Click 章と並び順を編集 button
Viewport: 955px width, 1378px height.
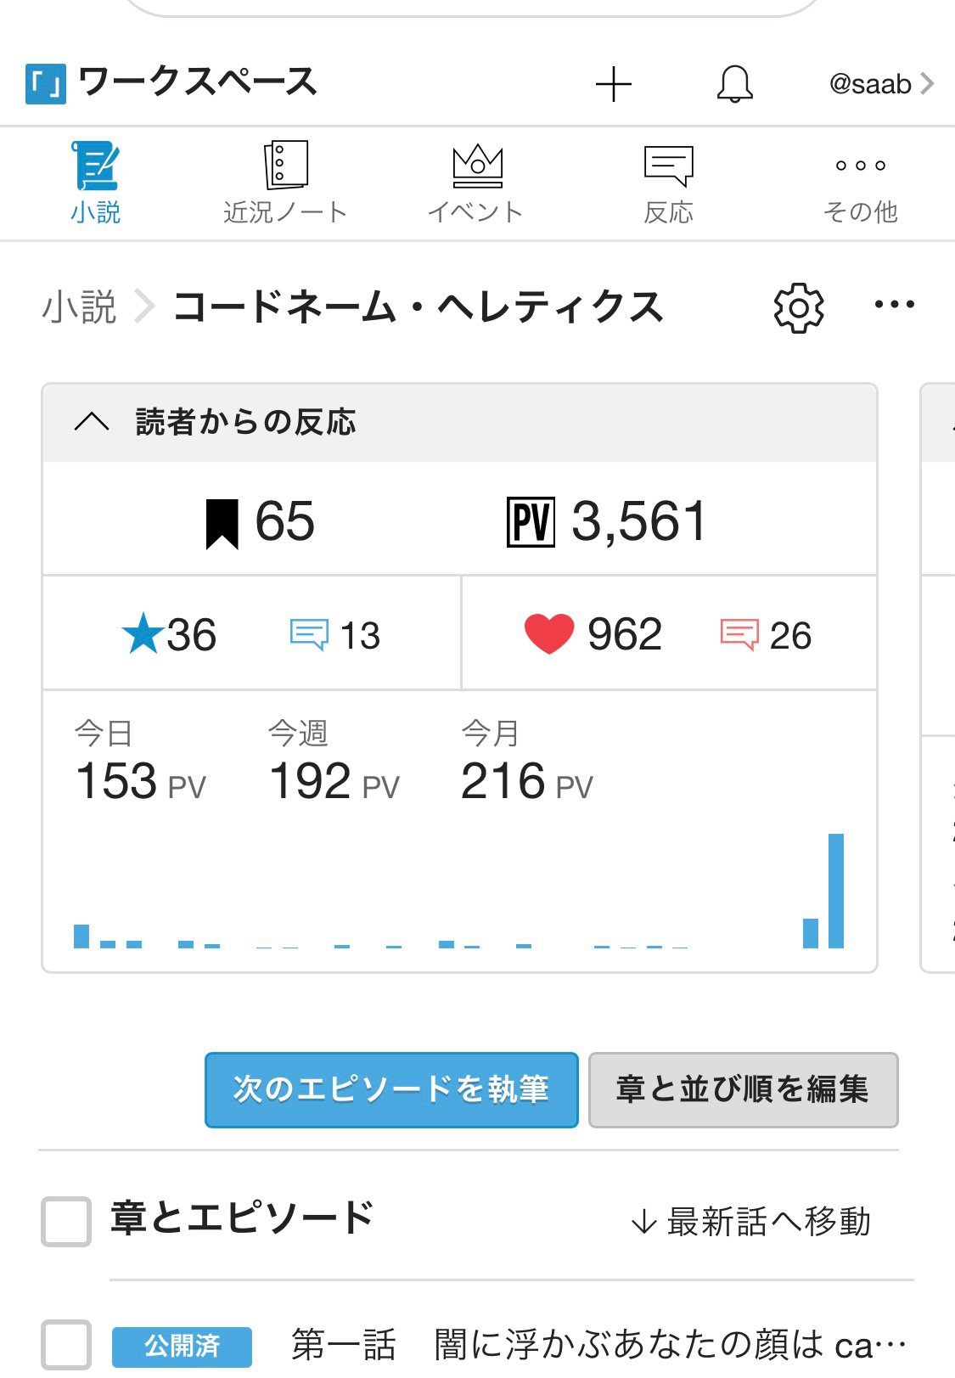743,1089
